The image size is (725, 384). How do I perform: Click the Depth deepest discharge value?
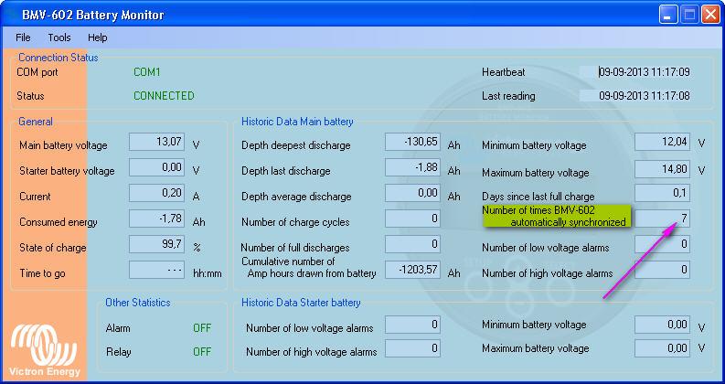click(x=413, y=142)
